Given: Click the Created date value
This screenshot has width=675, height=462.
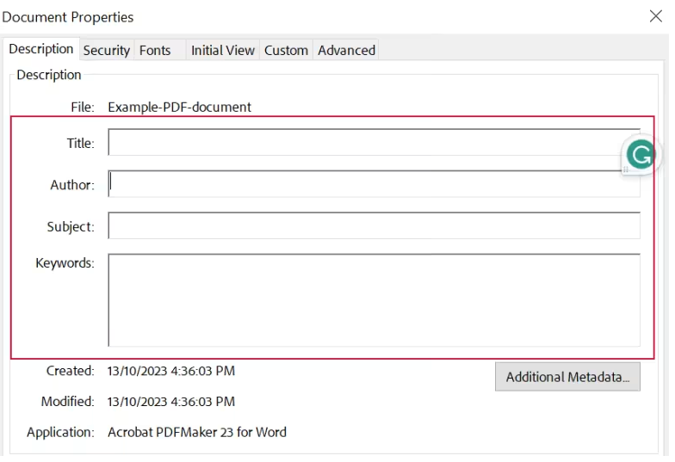Looking at the screenshot, I should pyautogui.click(x=170, y=371).
